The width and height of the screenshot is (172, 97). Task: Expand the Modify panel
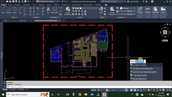click(x=37, y=17)
